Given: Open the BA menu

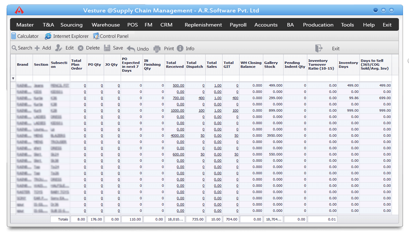Looking at the screenshot, I should (290, 25).
